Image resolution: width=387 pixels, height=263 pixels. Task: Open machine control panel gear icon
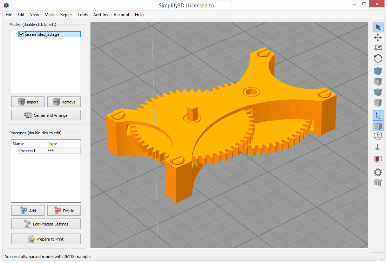click(378, 172)
